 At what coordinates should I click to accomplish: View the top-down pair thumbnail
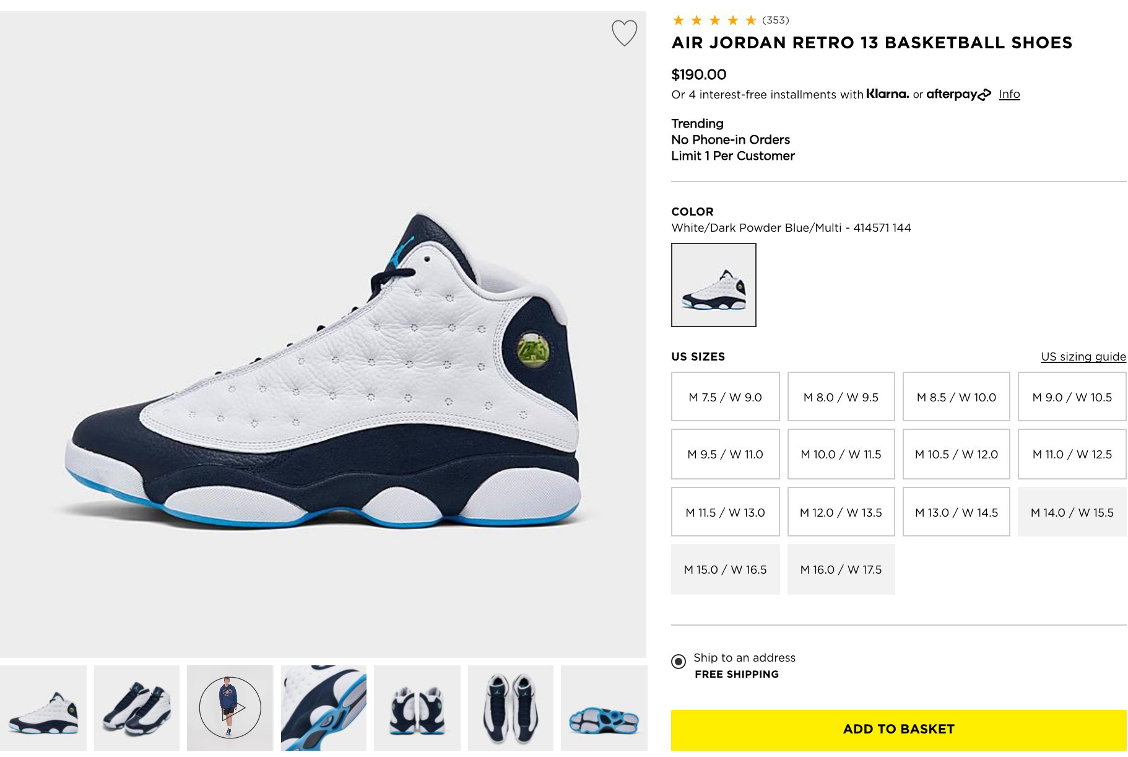pyautogui.click(x=510, y=708)
